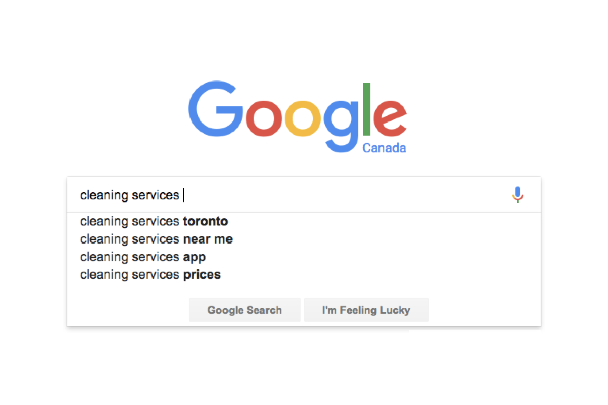
Task: Click the typed 'cleaning services' query text
Action: [130, 195]
